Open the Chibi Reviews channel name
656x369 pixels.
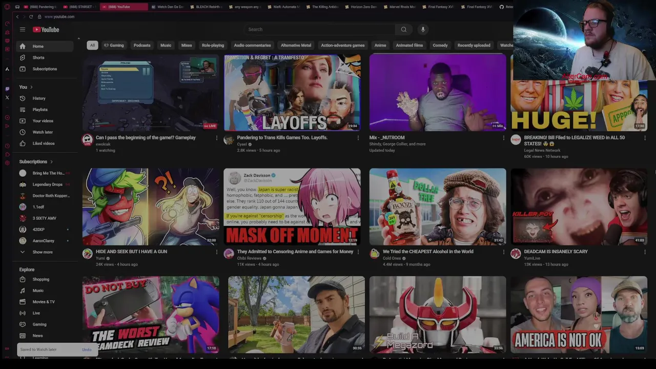tap(249, 258)
